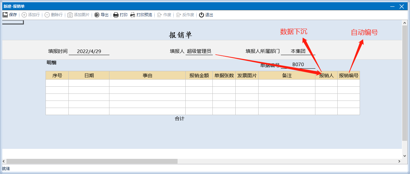Click the Exit (退出) power icon
The height and width of the screenshot is (174, 410).
tap(201, 15)
